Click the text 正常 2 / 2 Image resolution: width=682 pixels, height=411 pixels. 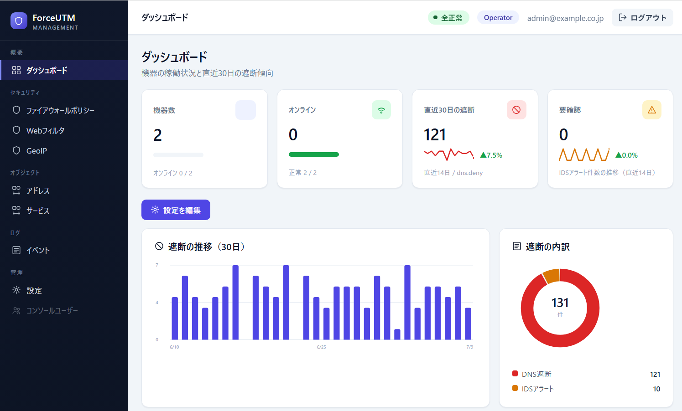pyautogui.click(x=303, y=173)
